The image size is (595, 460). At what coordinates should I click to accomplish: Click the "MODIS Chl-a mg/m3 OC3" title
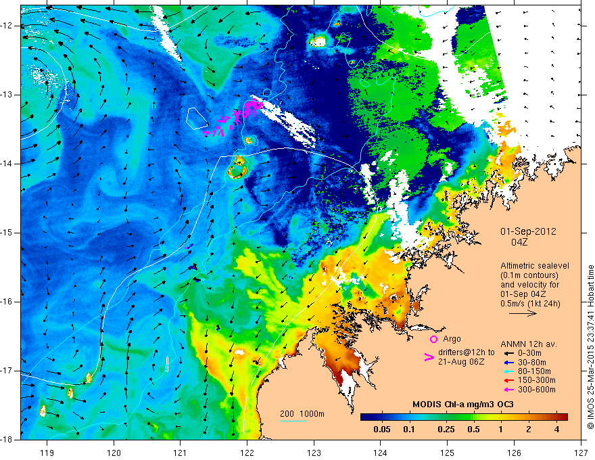coord(463,405)
